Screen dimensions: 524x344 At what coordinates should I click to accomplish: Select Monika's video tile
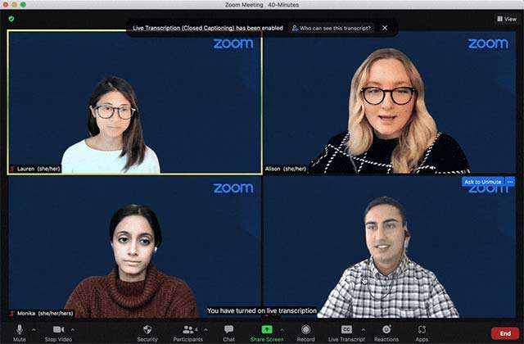134,247
